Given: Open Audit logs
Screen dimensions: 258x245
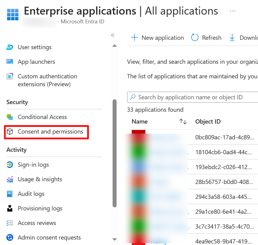Looking at the screenshot, I should (x=31, y=194).
